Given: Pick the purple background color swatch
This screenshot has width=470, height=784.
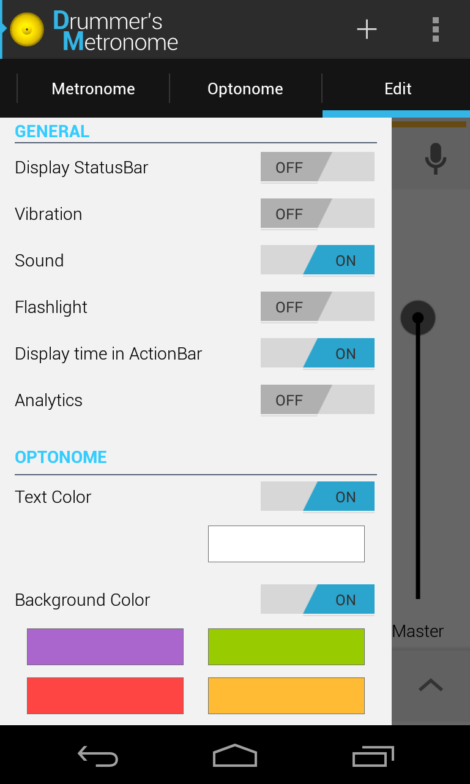Looking at the screenshot, I should (105, 647).
